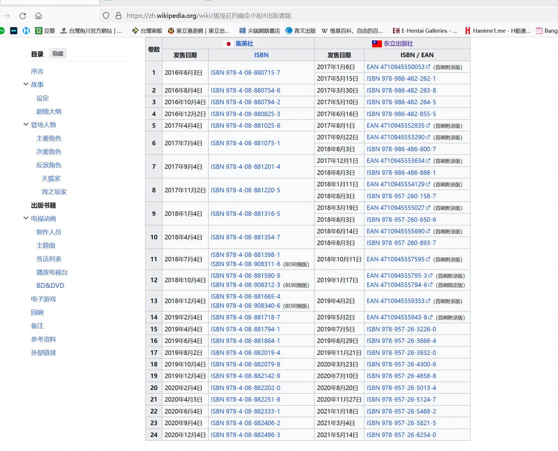Select the 2021年5月14日 date cell
Image resolution: width=558 pixels, height=451 pixels.
coord(339,435)
